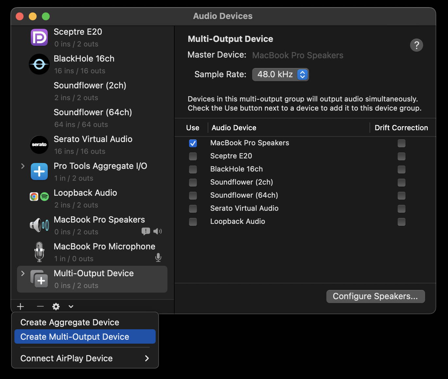Enable Drift Correction for BlackHole 16ch

tap(402, 170)
